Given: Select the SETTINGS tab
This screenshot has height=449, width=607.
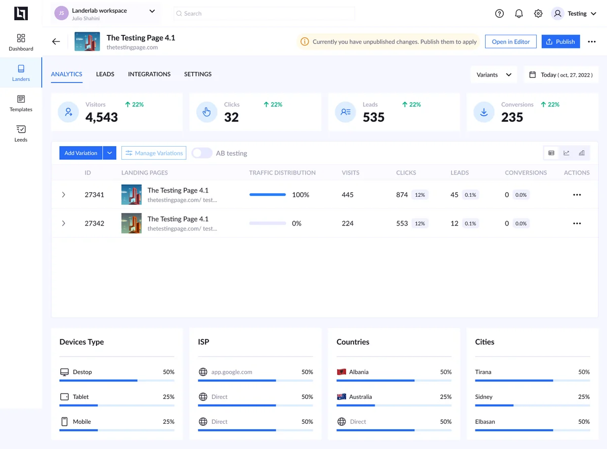Looking at the screenshot, I should coord(198,74).
